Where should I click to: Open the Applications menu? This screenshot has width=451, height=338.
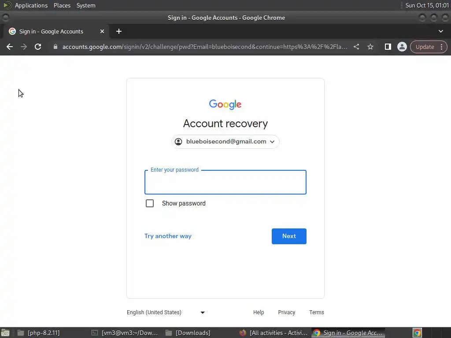click(31, 5)
